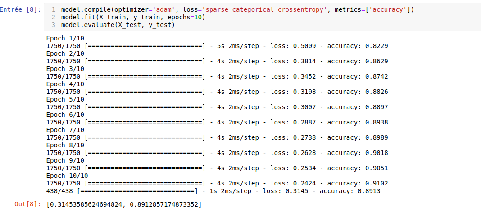Click the Out[8] output prompt

28,204
